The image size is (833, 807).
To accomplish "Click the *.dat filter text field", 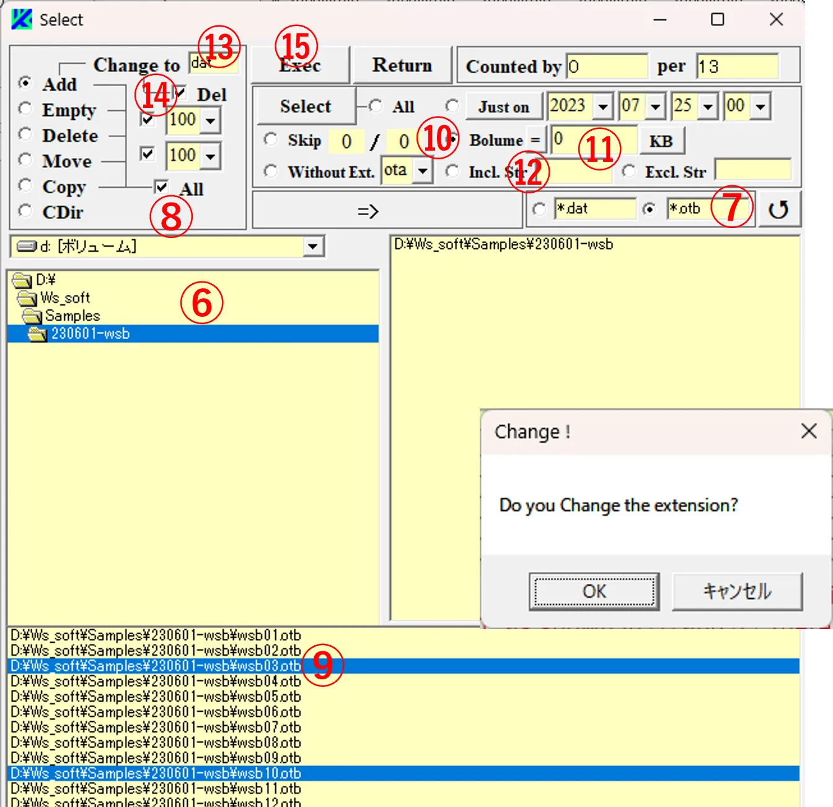I will (595, 209).
